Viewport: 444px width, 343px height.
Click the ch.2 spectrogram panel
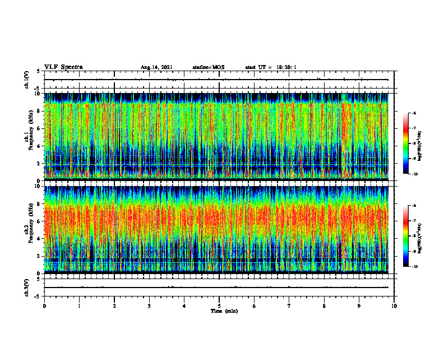[x=216, y=230]
